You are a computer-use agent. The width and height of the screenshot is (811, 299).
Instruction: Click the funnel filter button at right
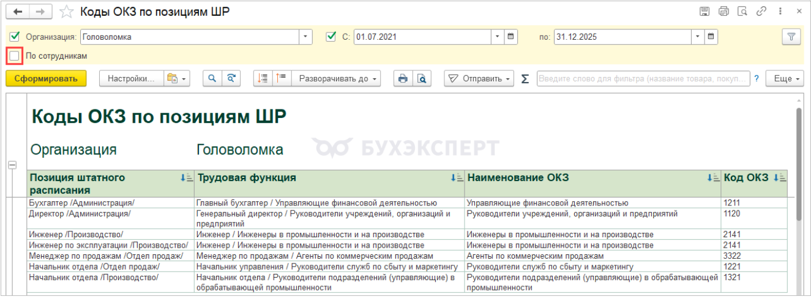tap(791, 37)
